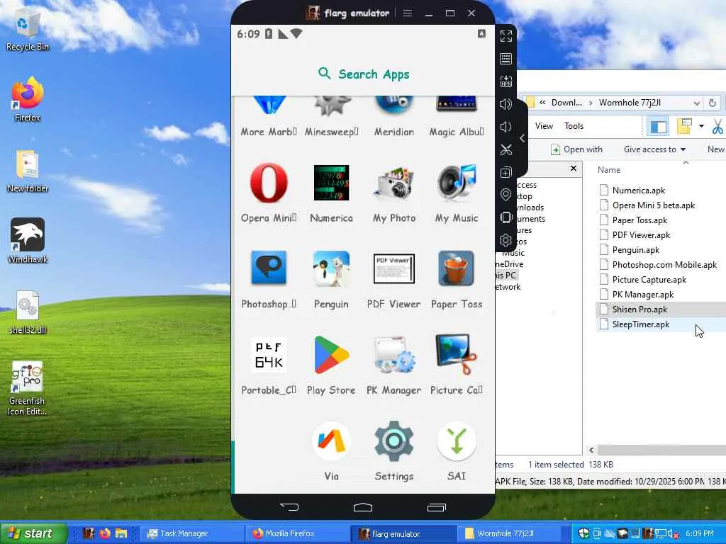Click the install APK sidebar icon
This screenshot has width=726, height=544.
pos(506,81)
